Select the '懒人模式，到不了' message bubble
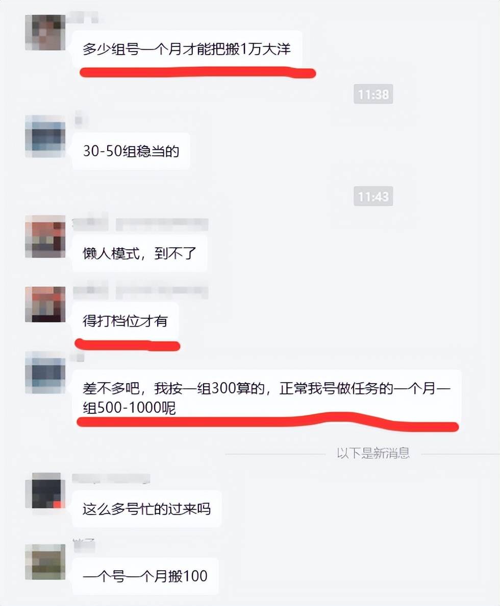Image resolution: width=500 pixels, height=606 pixels. pyautogui.click(x=140, y=253)
